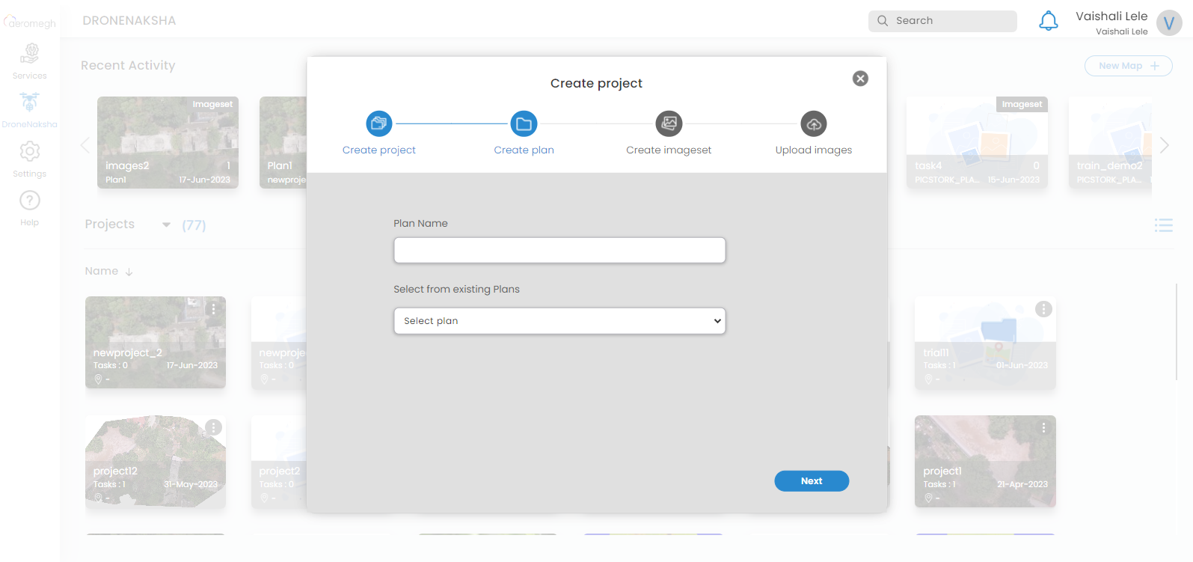Click the Next button

[x=812, y=481]
